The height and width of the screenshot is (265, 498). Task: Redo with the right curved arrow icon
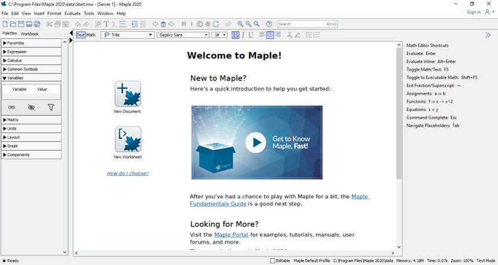pyautogui.click(x=86, y=24)
